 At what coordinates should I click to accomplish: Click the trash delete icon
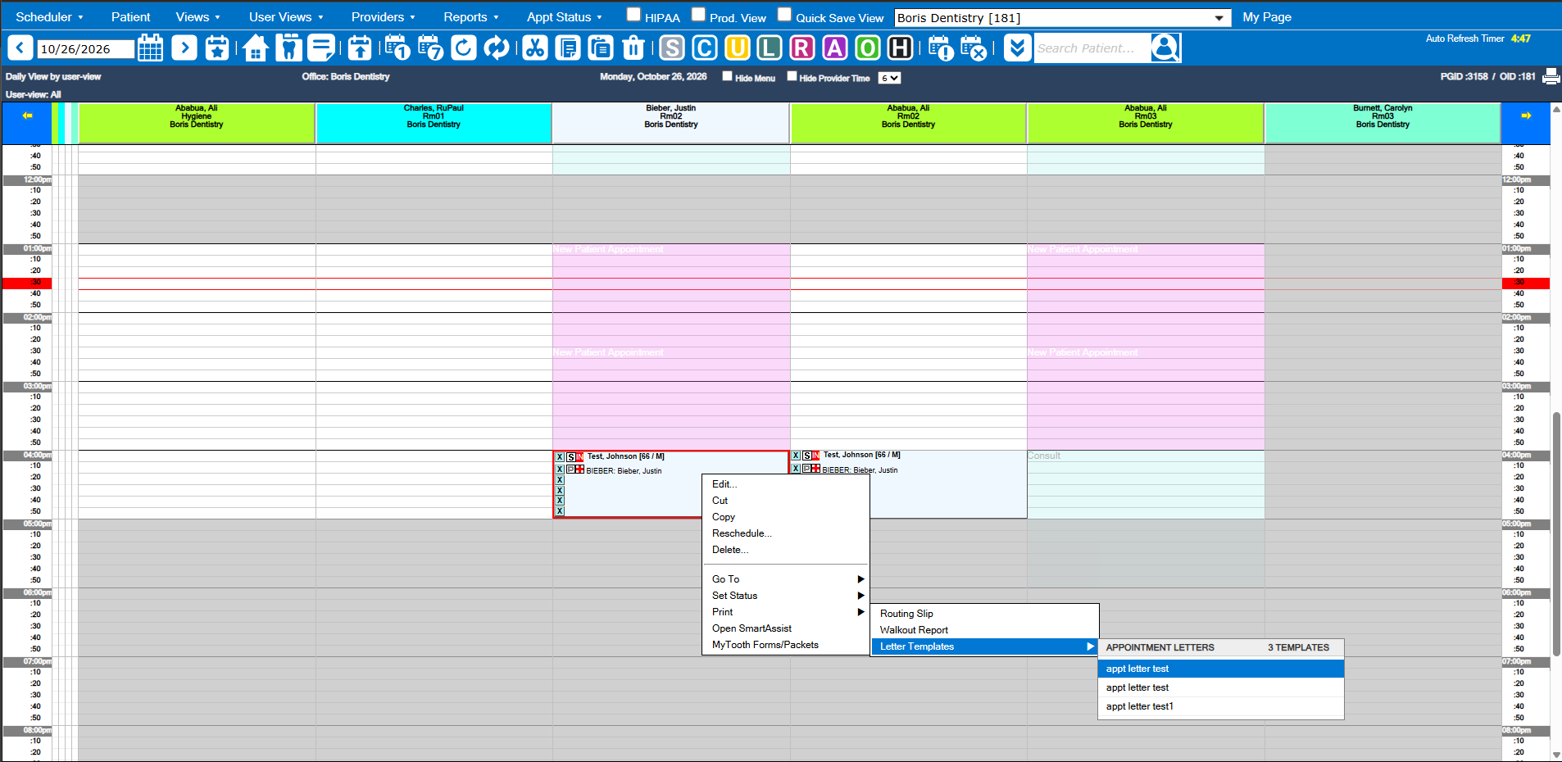[x=633, y=48]
